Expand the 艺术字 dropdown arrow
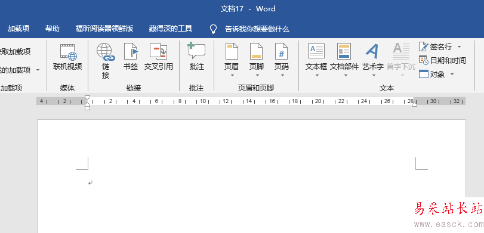This screenshot has height=233, width=484. [x=374, y=75]
